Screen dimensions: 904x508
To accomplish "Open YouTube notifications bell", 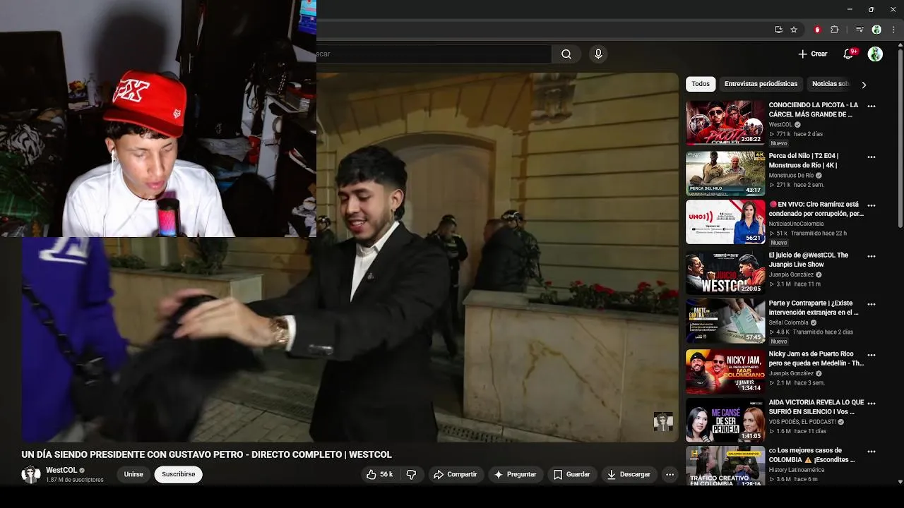I will [x=849, y=54].
